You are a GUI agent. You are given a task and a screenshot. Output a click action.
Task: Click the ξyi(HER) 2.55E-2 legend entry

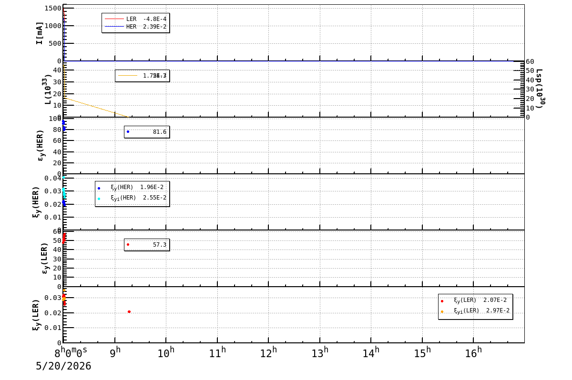(132, 198)
